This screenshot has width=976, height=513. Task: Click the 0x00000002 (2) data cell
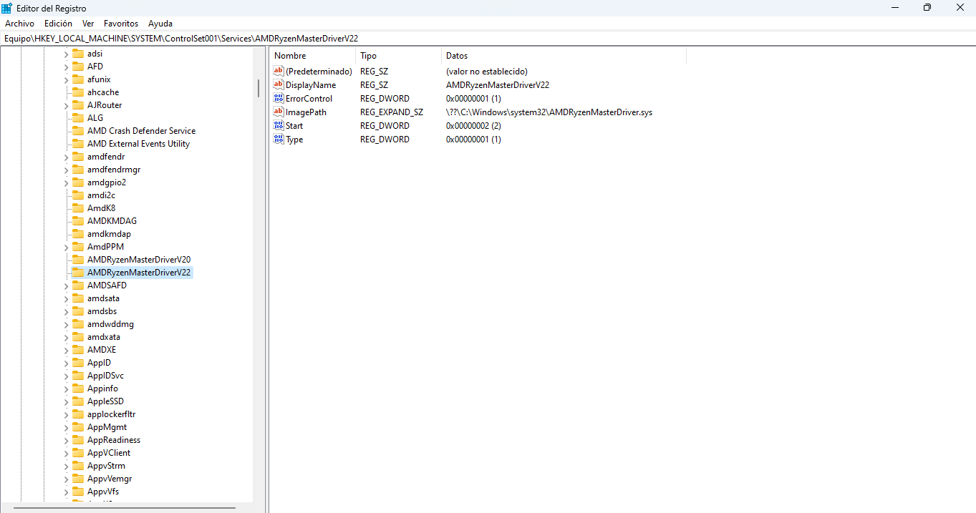click(473, 126)
